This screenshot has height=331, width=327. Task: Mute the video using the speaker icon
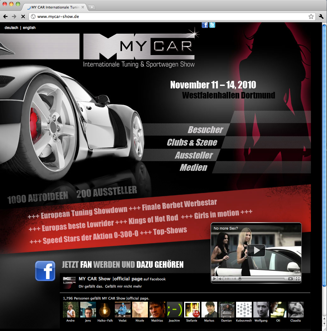click(x=220, y=279)
